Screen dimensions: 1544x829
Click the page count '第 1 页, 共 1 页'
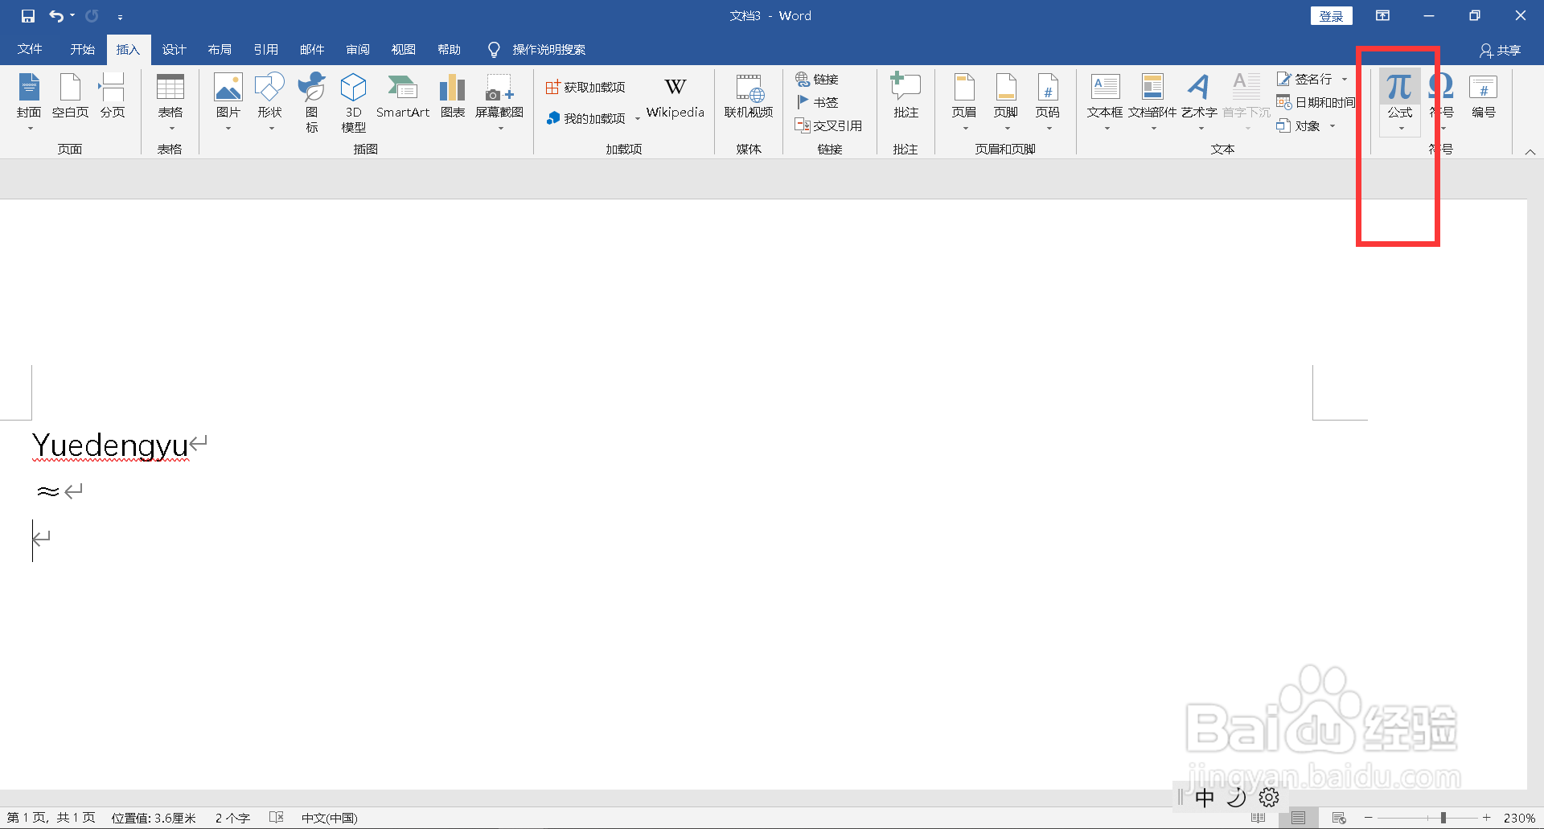(x=51, y=818)
